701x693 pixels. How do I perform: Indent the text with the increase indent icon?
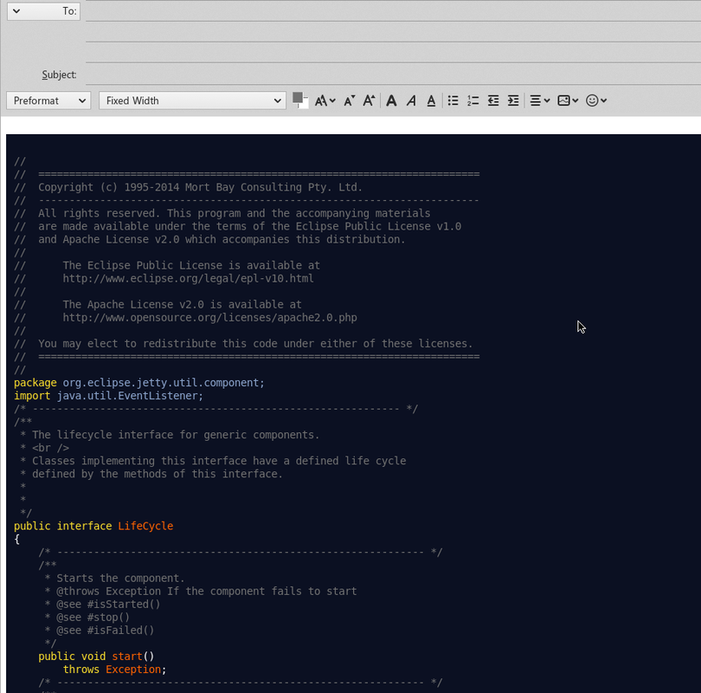pos(513,100)
